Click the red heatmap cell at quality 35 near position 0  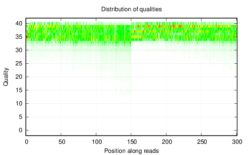[27, 37]
